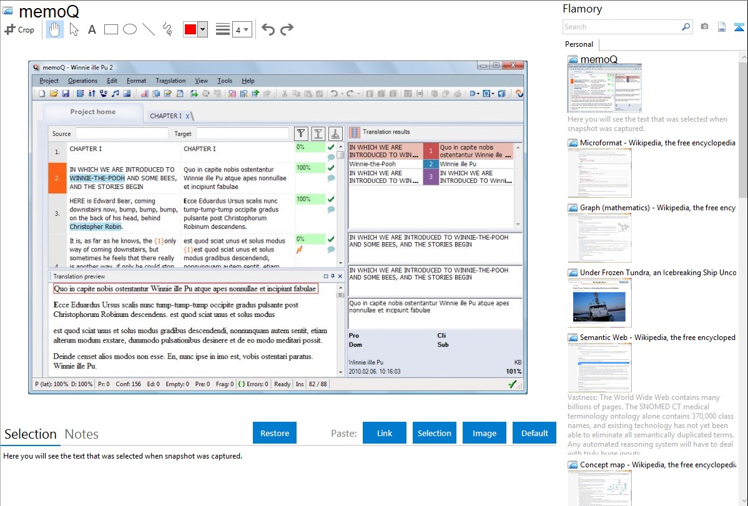Open the Project menu in memoQ window

[49, 80]
